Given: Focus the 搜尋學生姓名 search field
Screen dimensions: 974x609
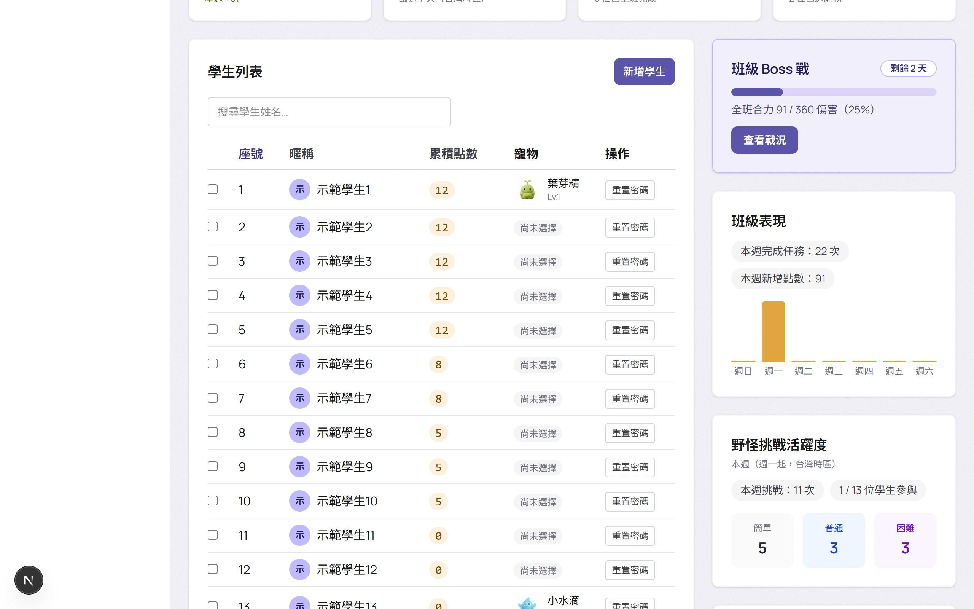Looking at the screenshot, I should click(x=329, y=112).
